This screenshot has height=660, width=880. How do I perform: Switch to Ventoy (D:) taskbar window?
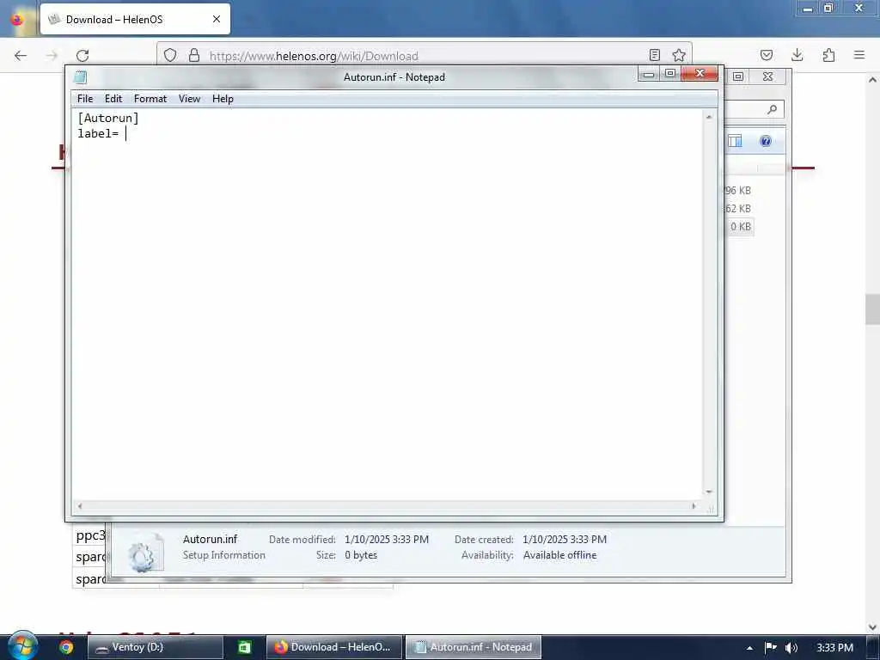155,647
